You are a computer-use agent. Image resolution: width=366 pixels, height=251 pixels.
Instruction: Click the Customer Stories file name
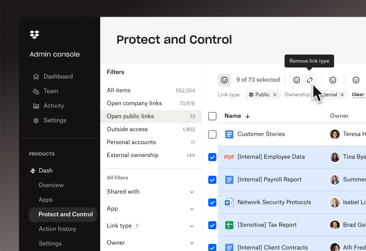(x=261, y=134)
